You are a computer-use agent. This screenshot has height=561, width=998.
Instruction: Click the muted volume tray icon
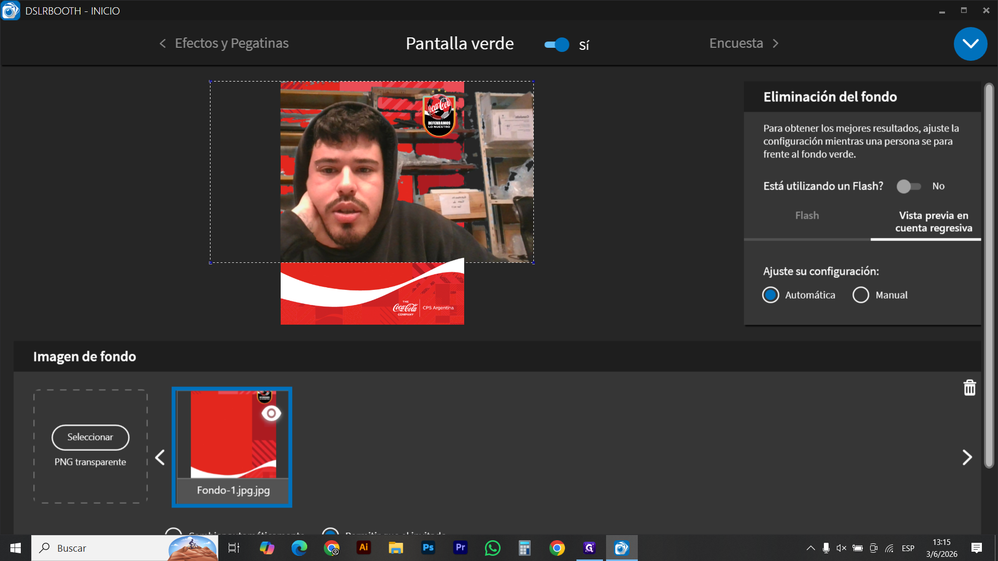point(842,548)
